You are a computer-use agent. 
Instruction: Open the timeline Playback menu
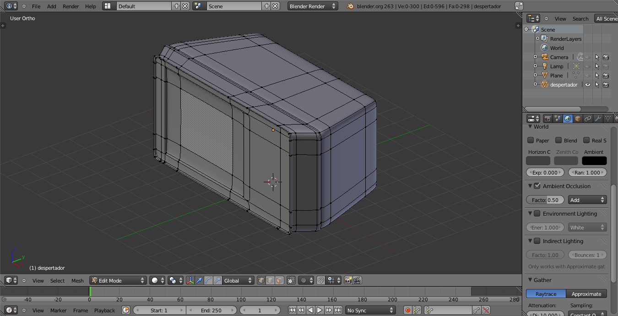[104, 311]
